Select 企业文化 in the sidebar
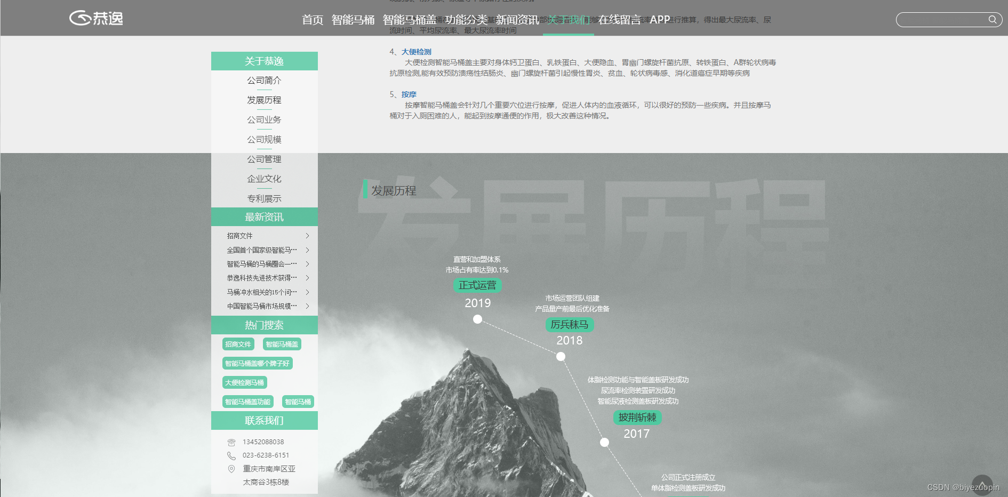 tap(264, 179)
